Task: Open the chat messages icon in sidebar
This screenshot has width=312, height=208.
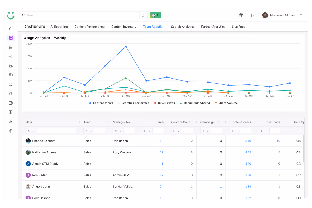Action: click(11, 75)
